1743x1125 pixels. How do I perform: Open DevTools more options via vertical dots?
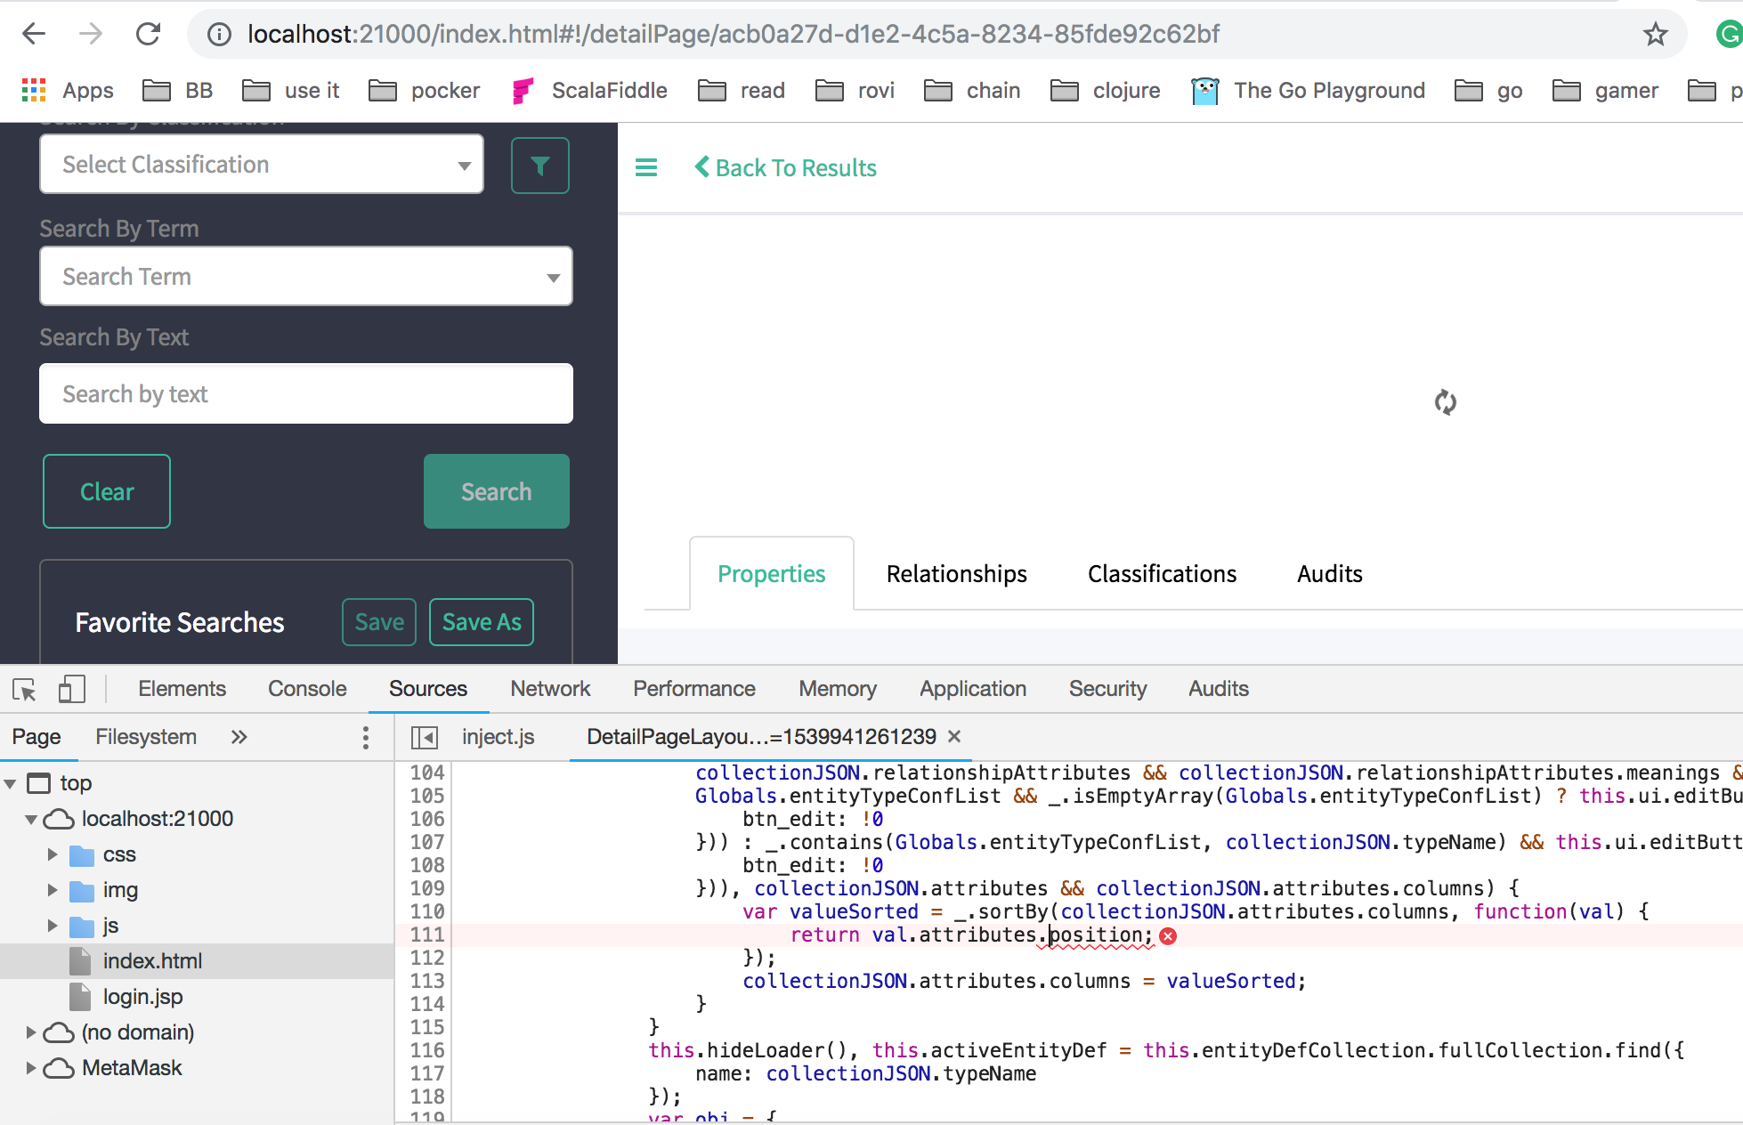365,737
